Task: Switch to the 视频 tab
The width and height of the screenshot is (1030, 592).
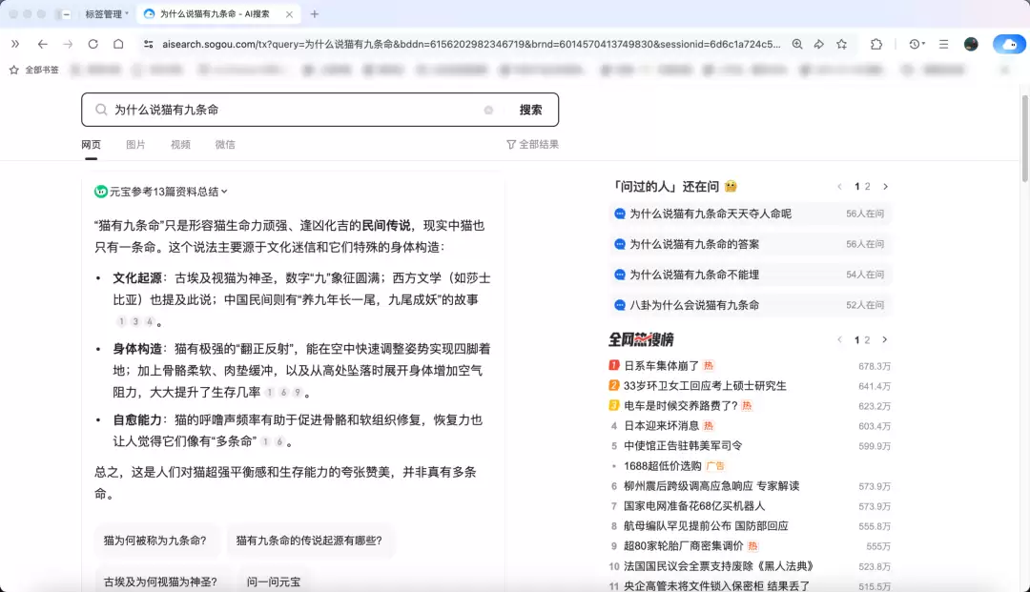Action: pos(180,144)
